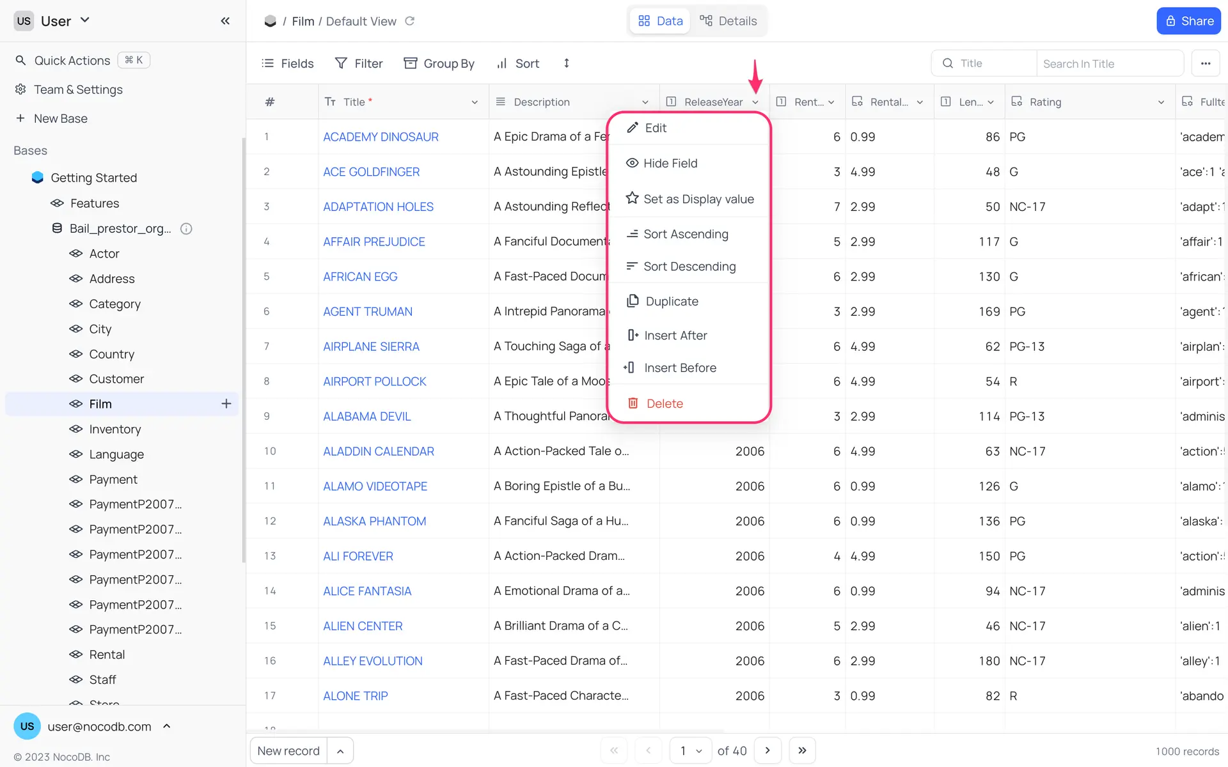Viewport: 1228px width, 767px height.
Task: Click the Getting Started base icon
Action: [x=38, y=178]
